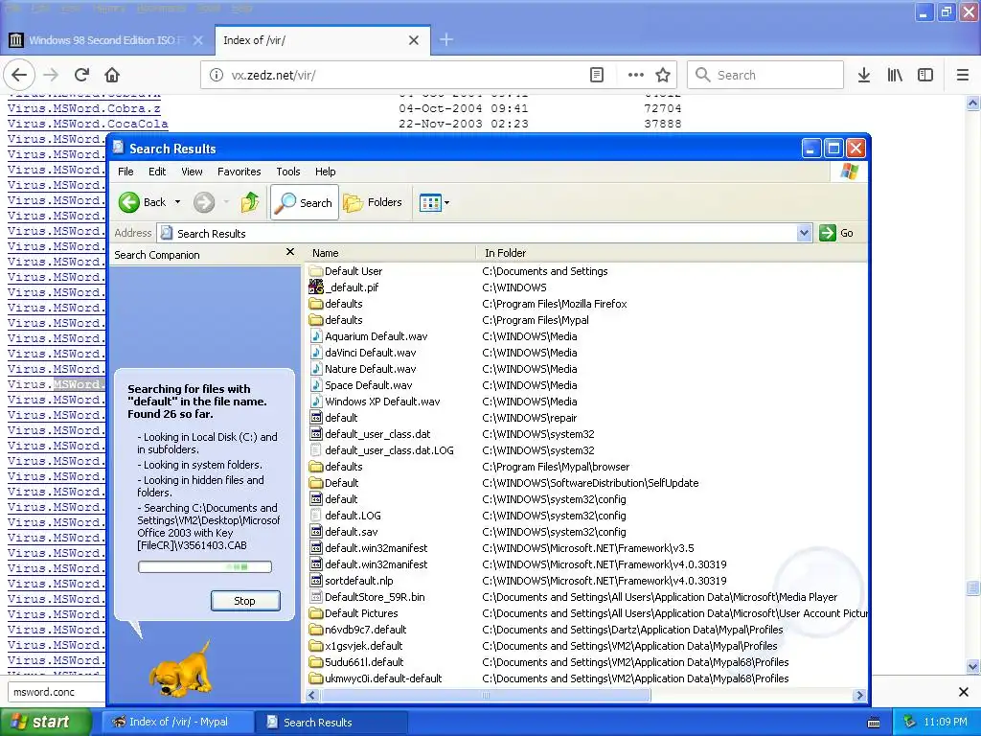Screen dimensions: 981x736
Task: Select Aquarium Default.wav
Action: [x=376, y=336]
